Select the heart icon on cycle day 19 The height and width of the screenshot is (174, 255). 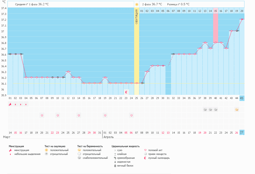pos(105,115)
